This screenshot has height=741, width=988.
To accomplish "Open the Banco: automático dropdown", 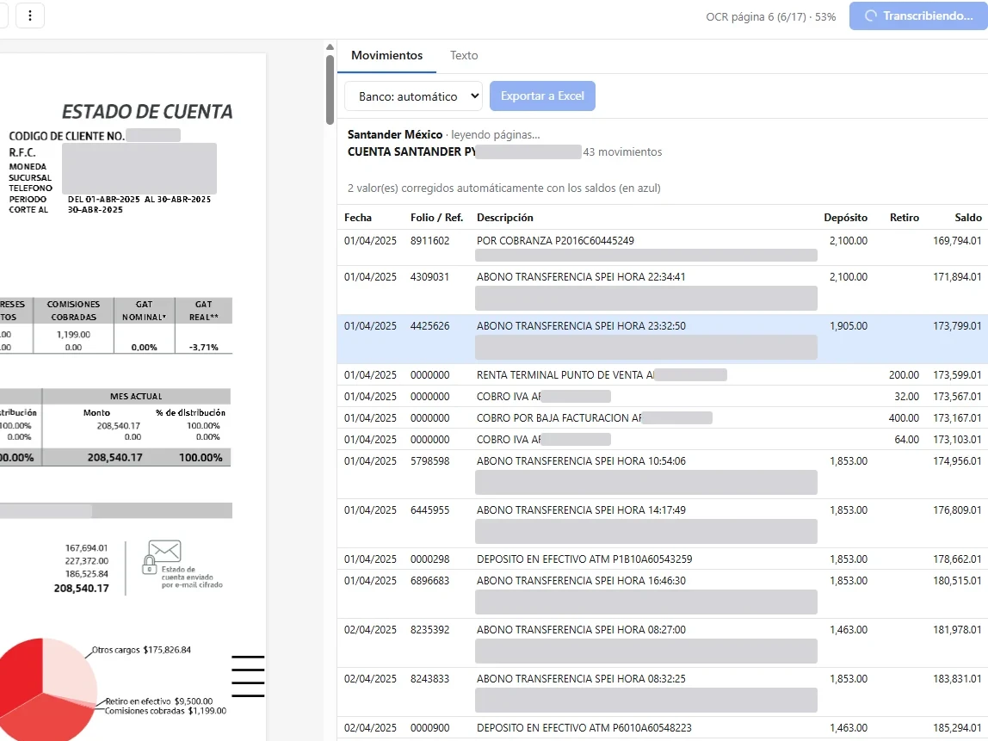I will (413, 96).
